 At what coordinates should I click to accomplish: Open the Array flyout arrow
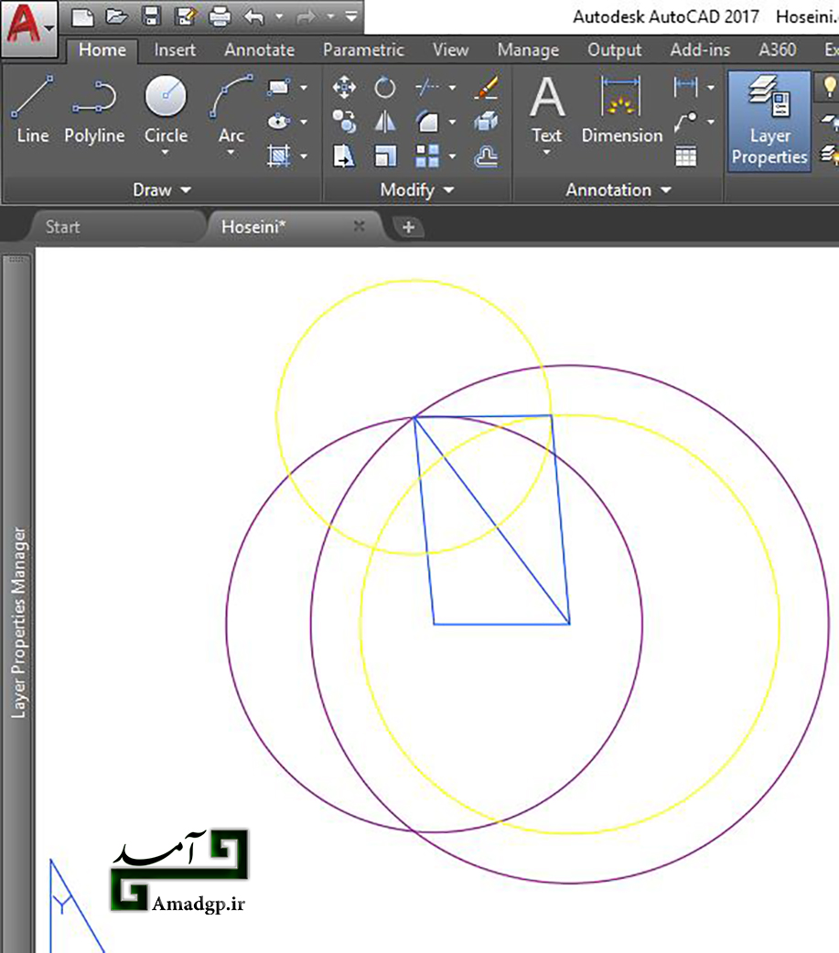click(452, 156)
